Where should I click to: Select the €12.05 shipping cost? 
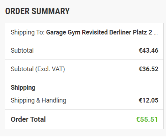(x=148, y=100)
